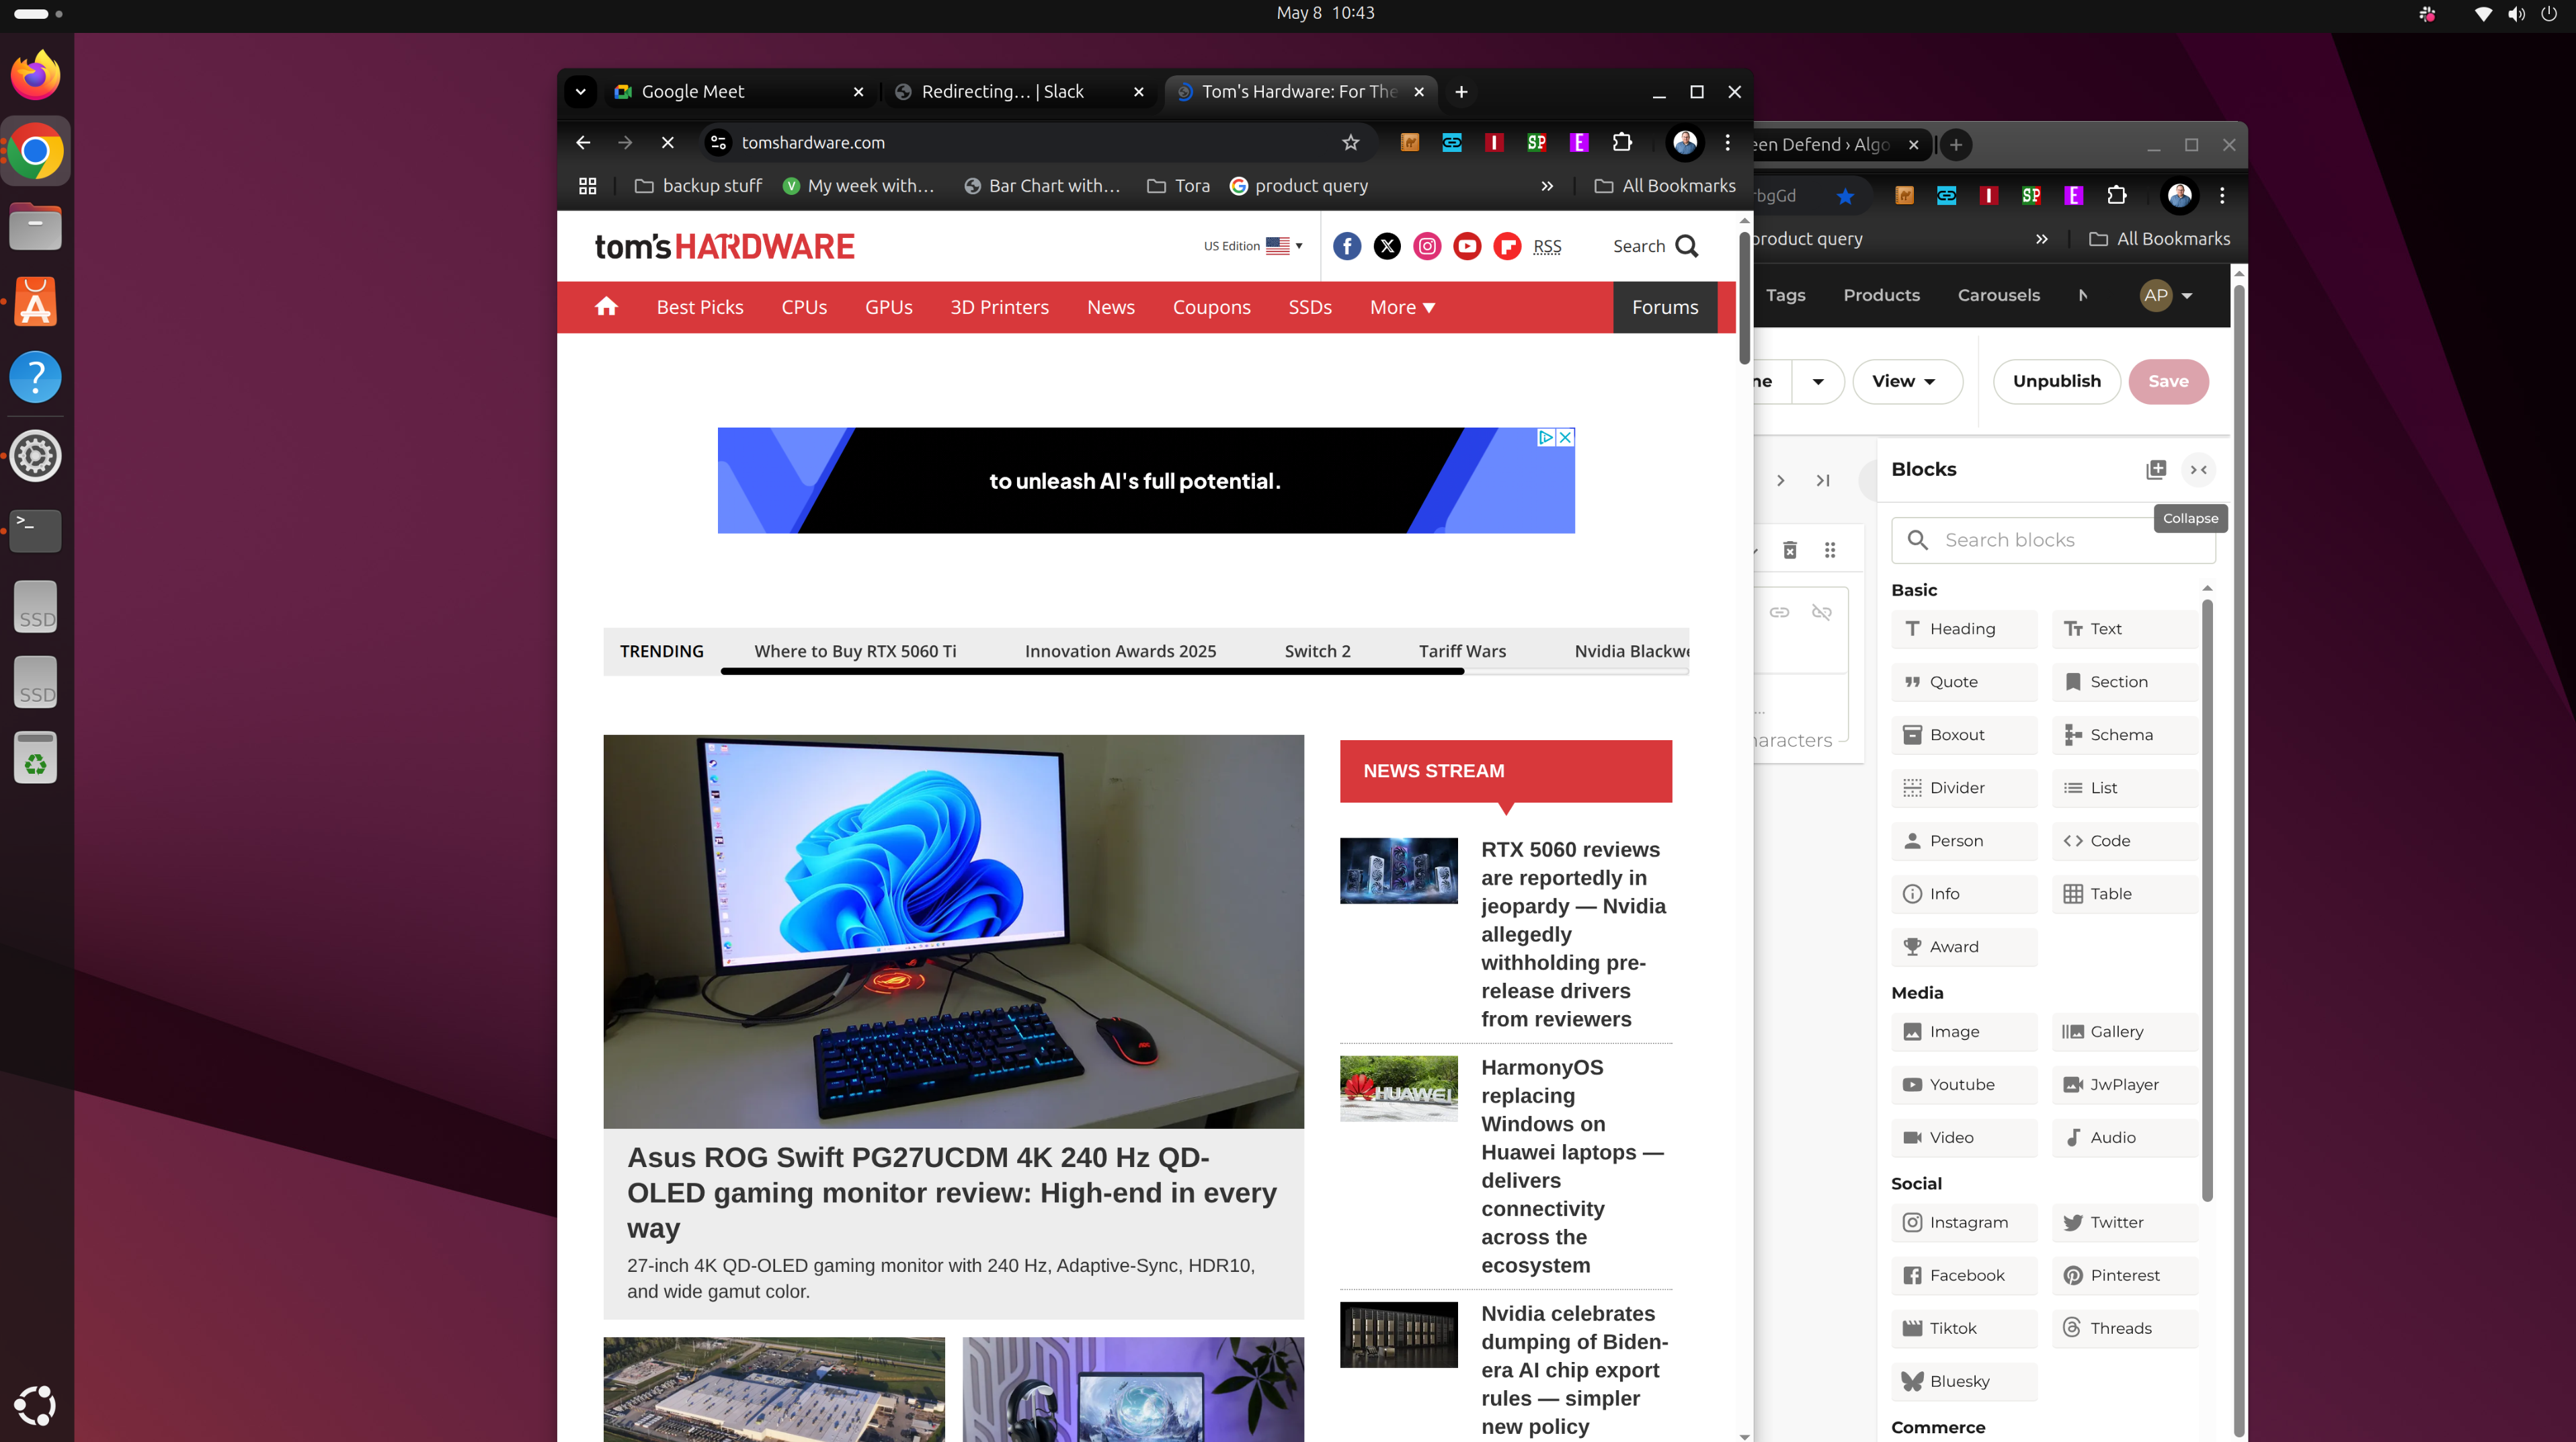Open the Instagram icon in site header
Screen dimensions: 2576x1442
[x=1427, y=246]
